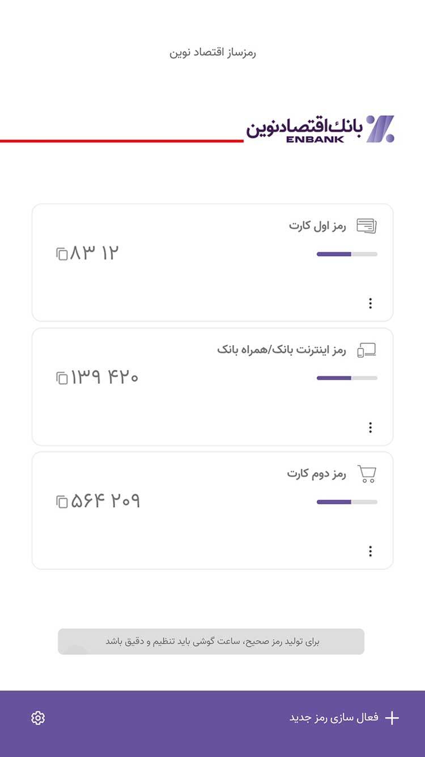Click the shopping cart icon
The height and width of the screenshot is (757, 425).
pos(367,474)
